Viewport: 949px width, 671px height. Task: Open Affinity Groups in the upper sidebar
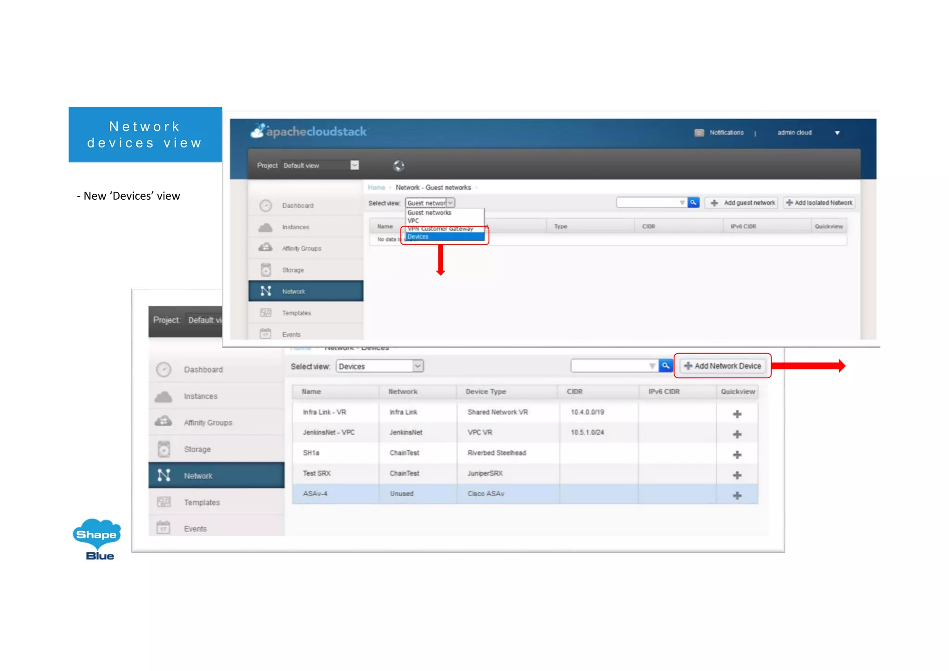(x=301, y=248)
